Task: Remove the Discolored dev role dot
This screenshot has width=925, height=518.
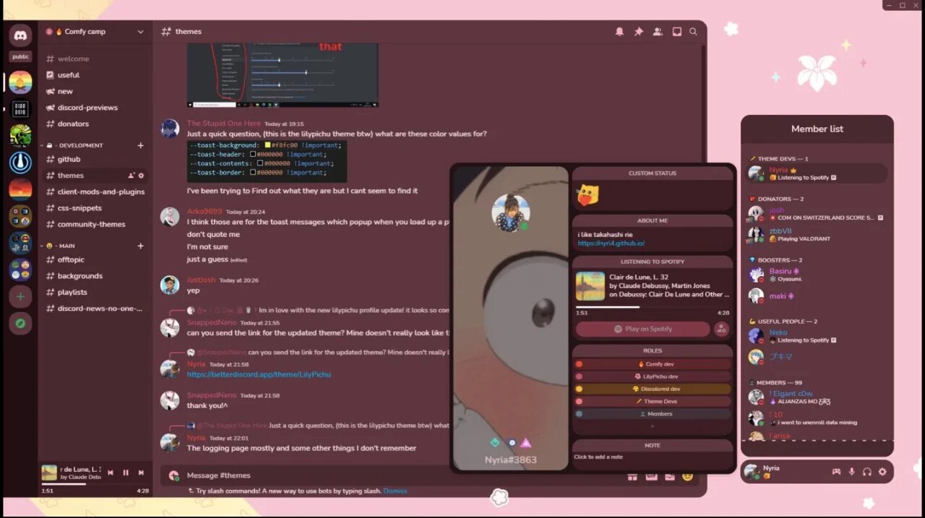Action: tap(579, 389)
